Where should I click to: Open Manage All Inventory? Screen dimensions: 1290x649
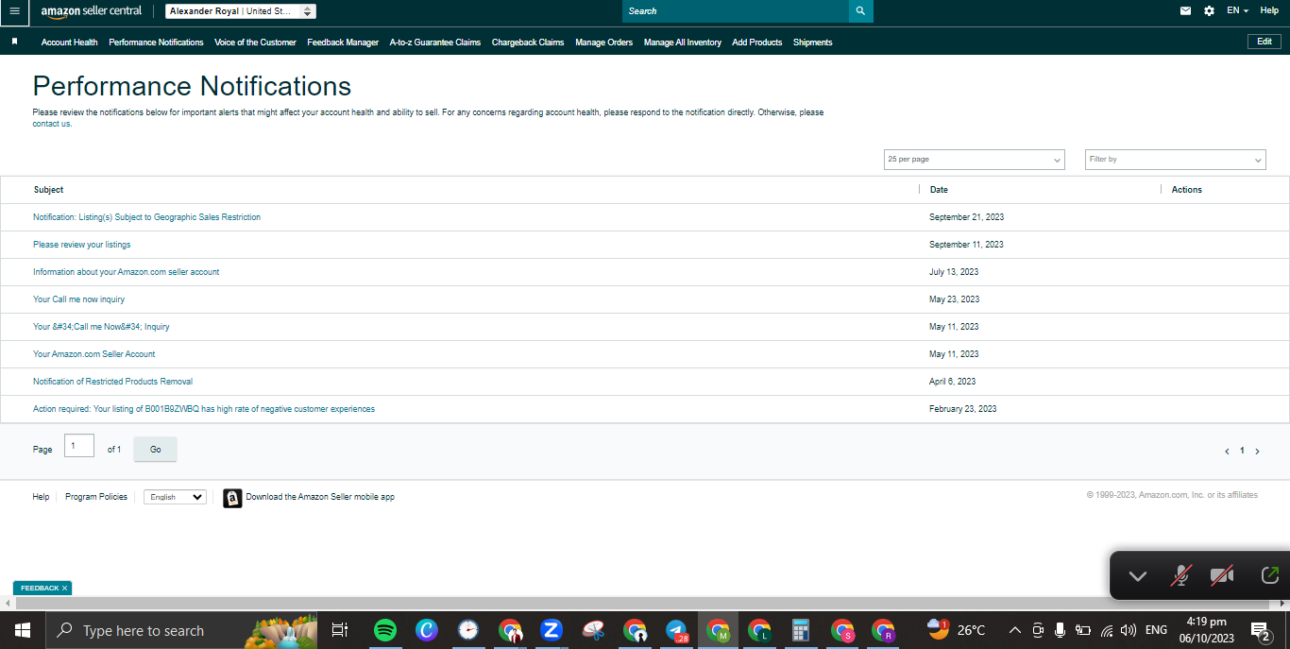click(683, 43)
